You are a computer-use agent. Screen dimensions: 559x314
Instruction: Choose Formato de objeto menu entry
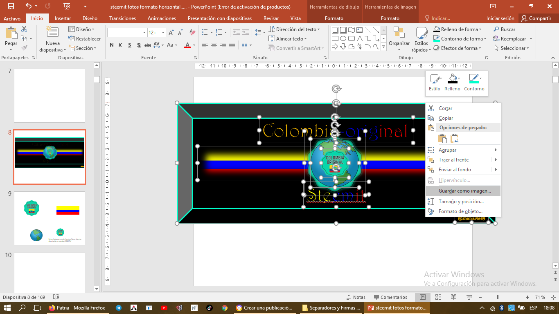(x=463, y=211)
